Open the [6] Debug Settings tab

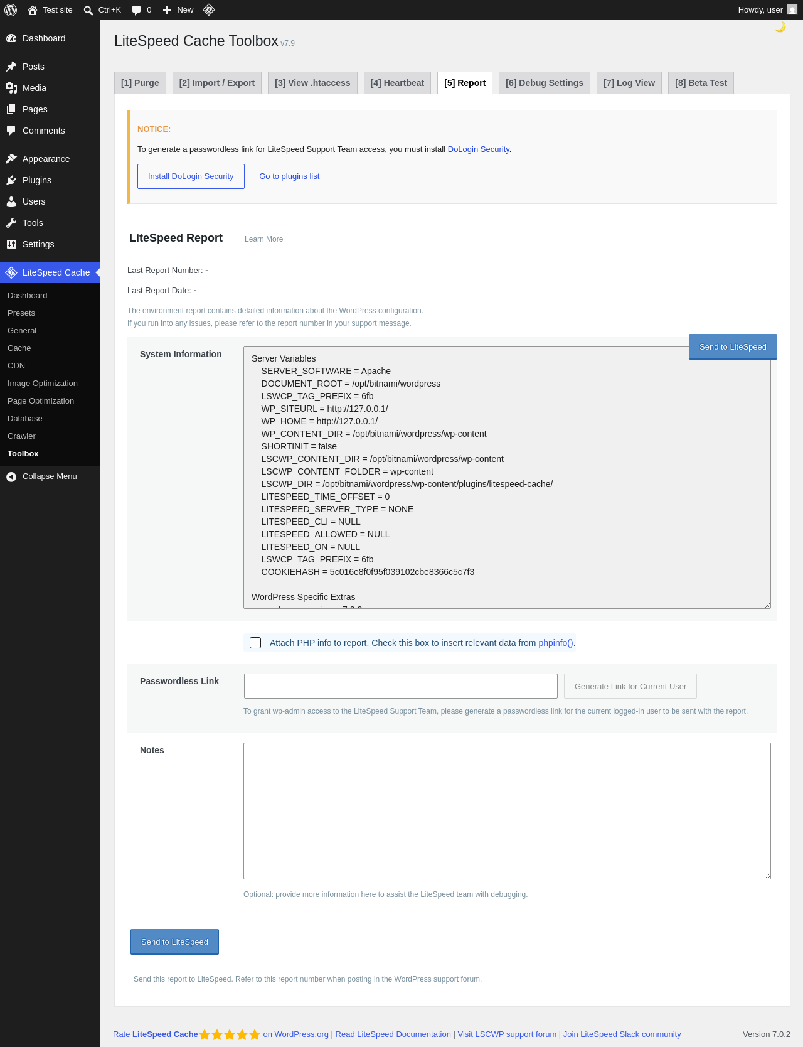point(545,83)
